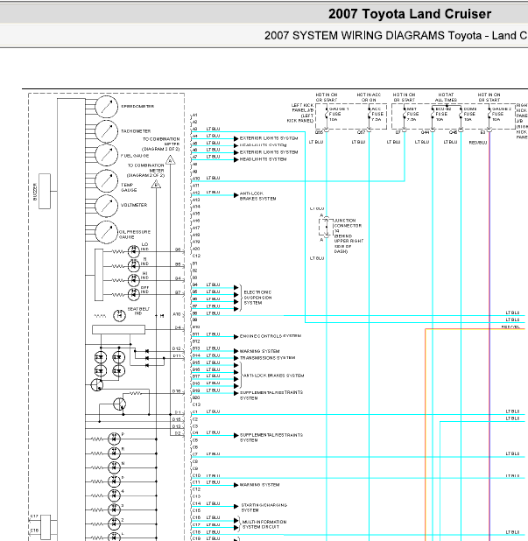Click the GAUGE 1 fuse symbol
Screen dimensions: 528x541
click(x=326, y=114)
